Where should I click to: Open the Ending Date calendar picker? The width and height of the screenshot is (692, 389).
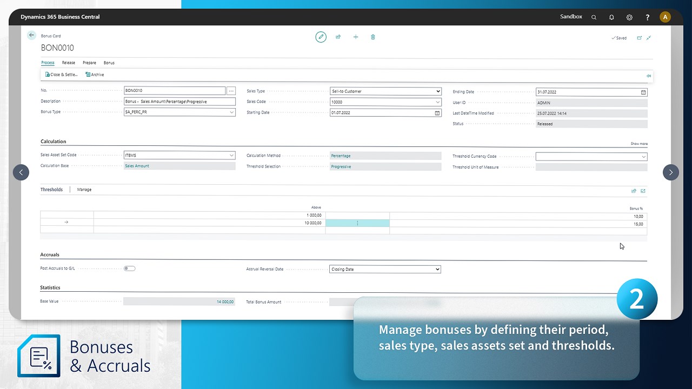[x=643, y=92]
